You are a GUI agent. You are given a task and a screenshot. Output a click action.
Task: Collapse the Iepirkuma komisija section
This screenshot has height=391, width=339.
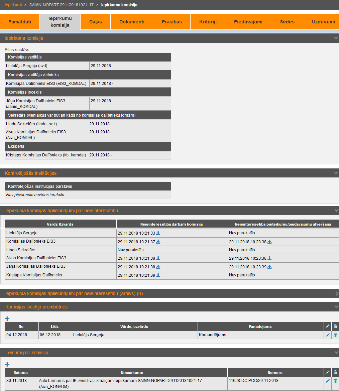click(336, 38)
